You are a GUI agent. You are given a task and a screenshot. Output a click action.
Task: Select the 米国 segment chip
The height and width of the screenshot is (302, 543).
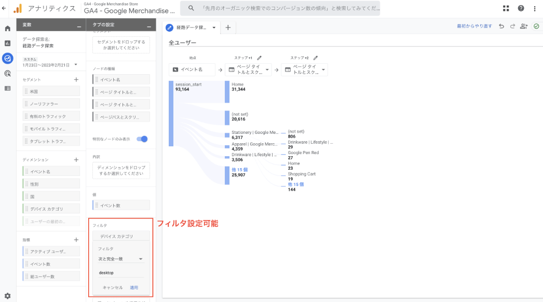51,91
